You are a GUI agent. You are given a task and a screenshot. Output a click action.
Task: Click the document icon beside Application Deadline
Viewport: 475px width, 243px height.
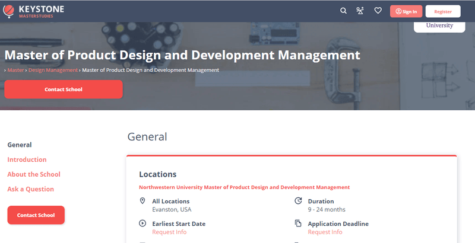click(x=299, y=223)
